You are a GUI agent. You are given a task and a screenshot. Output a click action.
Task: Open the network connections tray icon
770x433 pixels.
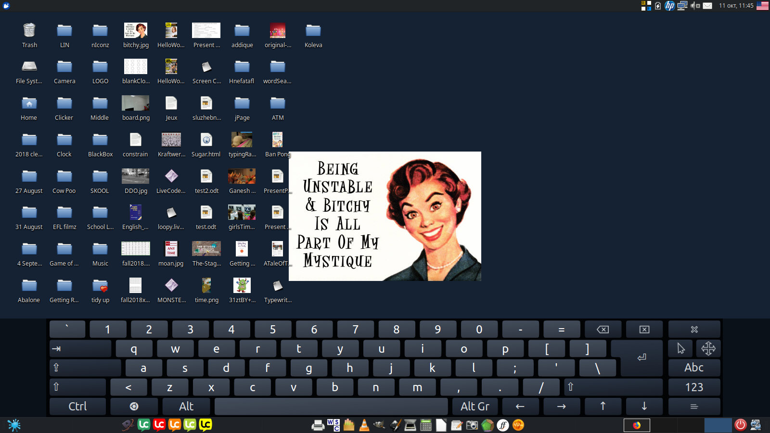click(682, 6)
